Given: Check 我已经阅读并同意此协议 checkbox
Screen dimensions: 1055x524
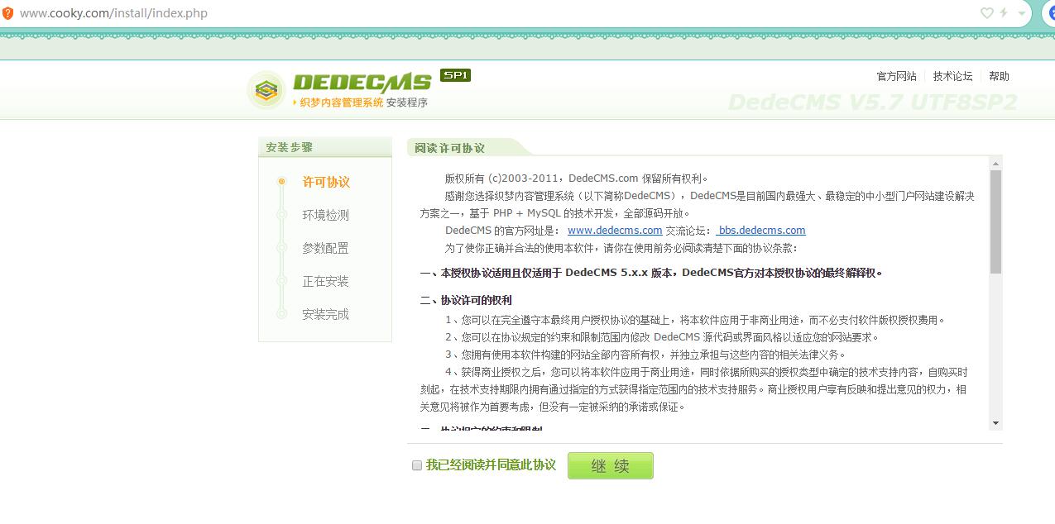Looking at the screenshot, I should click(417, 465).
